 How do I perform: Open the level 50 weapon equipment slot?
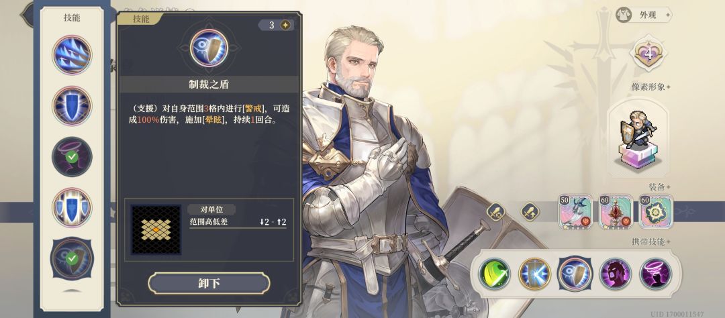tap(576, 211)
